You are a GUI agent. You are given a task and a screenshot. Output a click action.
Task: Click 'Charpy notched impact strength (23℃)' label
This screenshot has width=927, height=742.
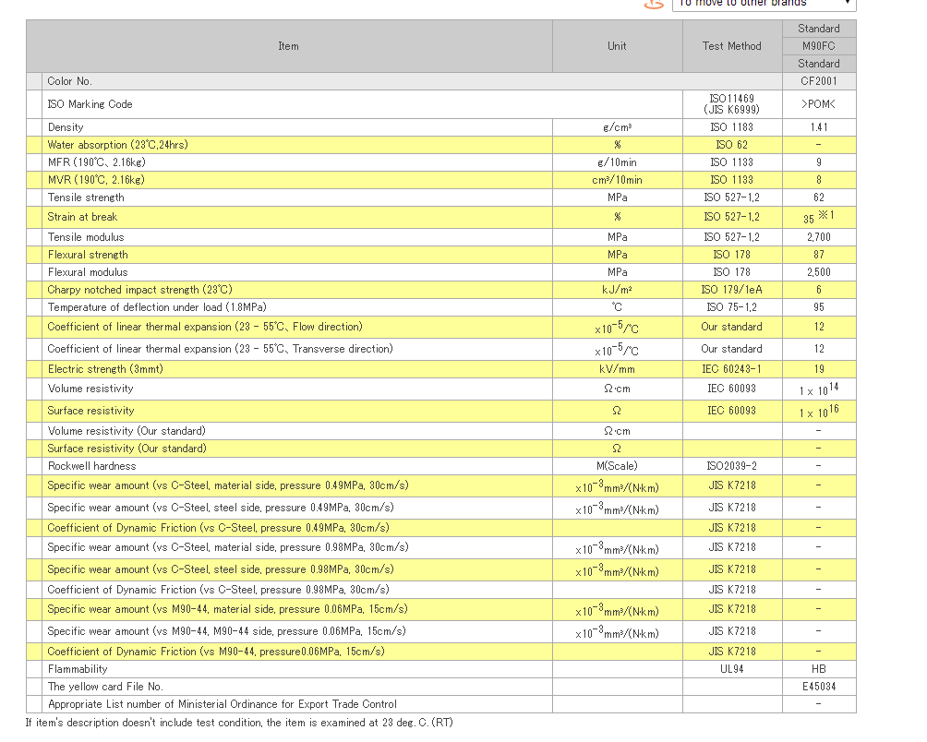coord(139,290)
